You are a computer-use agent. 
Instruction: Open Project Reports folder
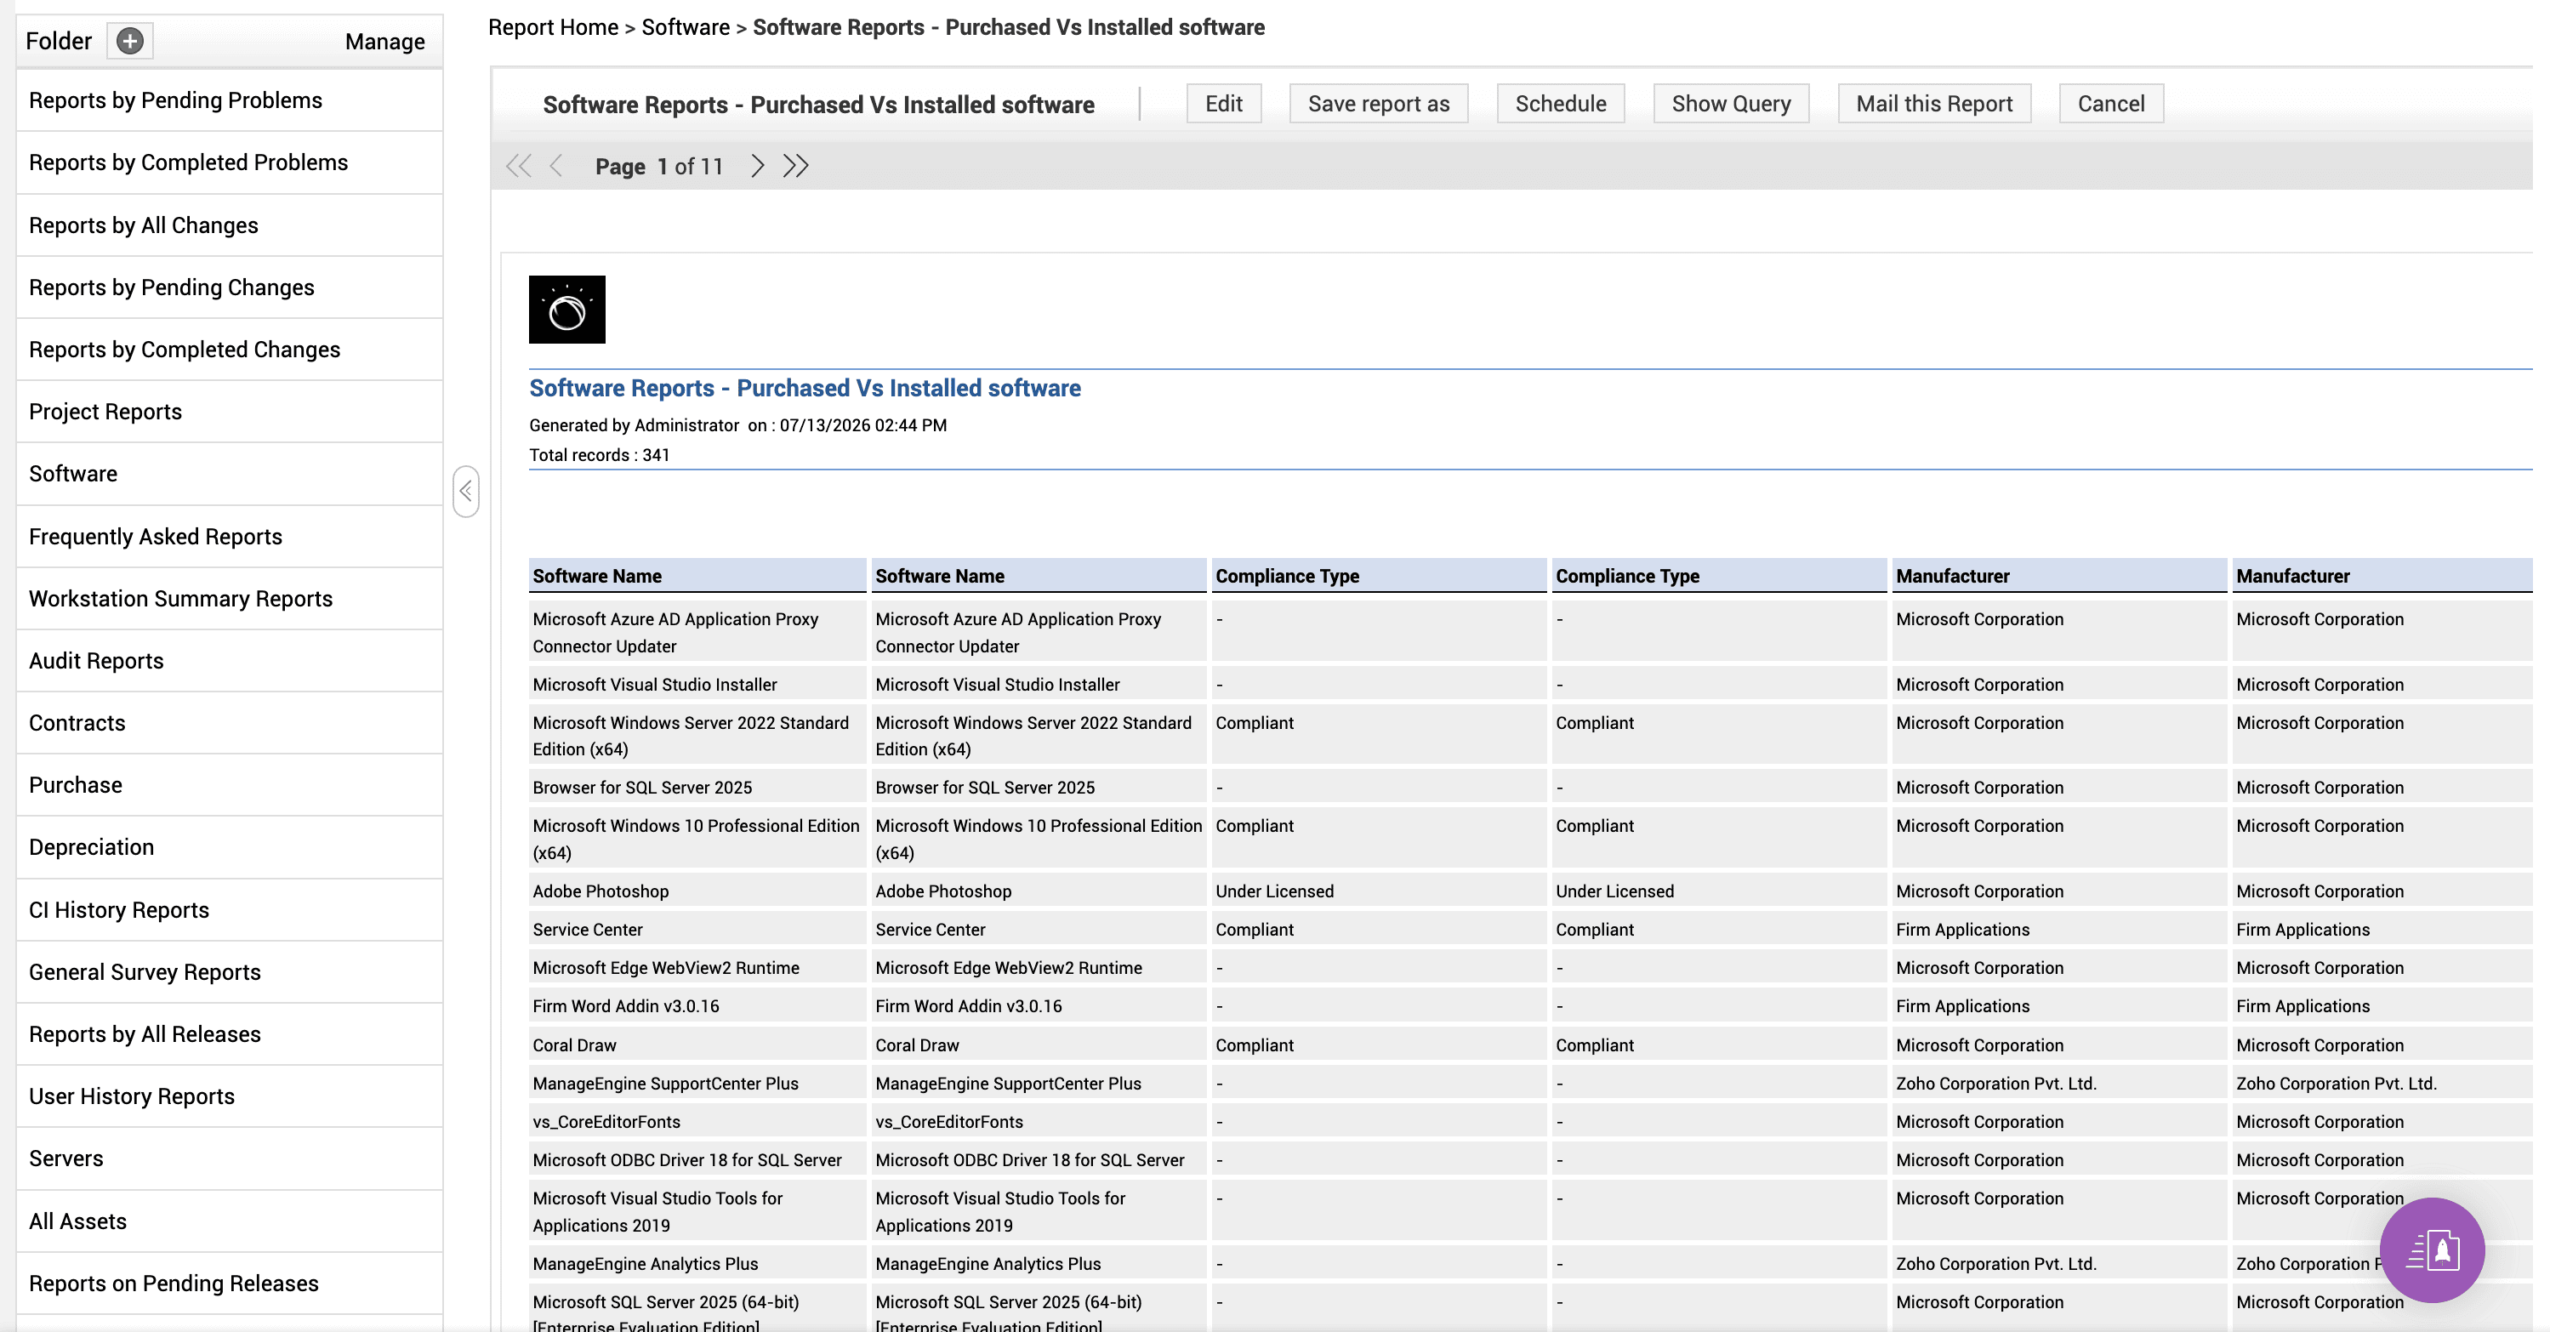230,412
